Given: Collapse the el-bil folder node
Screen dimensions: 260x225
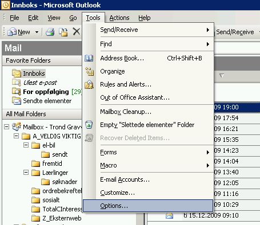Looking at the screenshot, I should tap(26, 145).
